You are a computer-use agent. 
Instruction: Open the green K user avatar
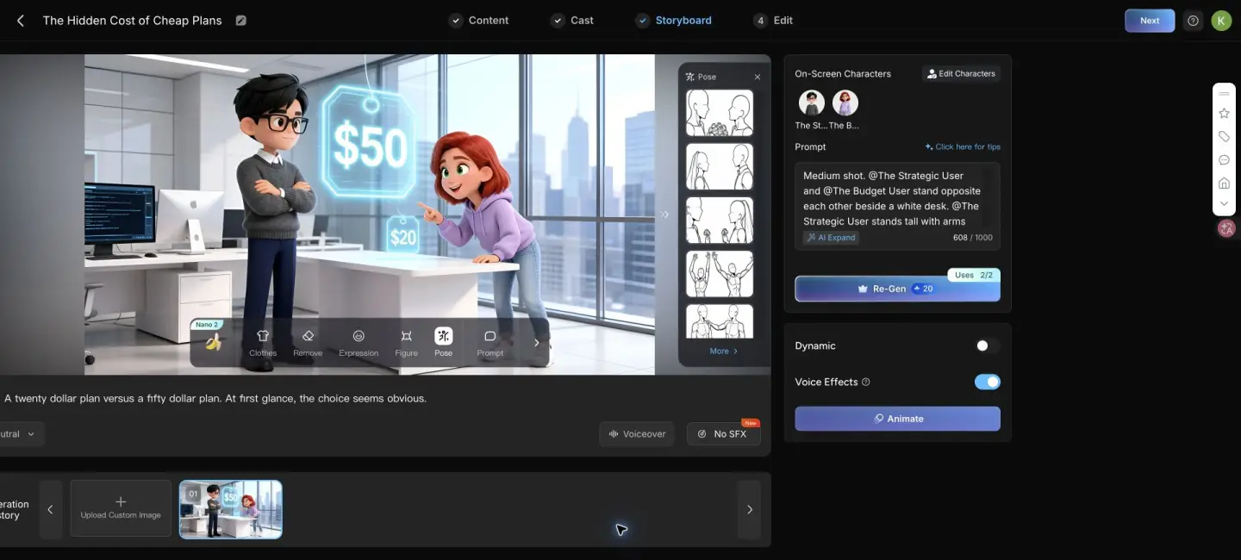click(x=1221, y=21)
